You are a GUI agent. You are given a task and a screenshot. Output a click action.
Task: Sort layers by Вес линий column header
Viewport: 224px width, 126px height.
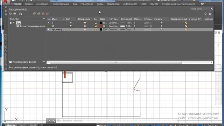click(126, 19)
